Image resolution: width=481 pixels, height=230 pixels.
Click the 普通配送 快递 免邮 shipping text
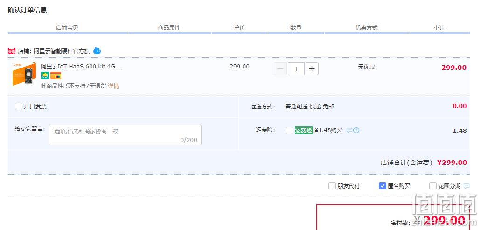tap(309, 107)
